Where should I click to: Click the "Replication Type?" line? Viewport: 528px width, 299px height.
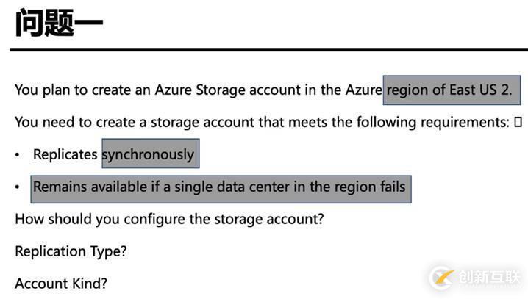click(x=71, y=251)
